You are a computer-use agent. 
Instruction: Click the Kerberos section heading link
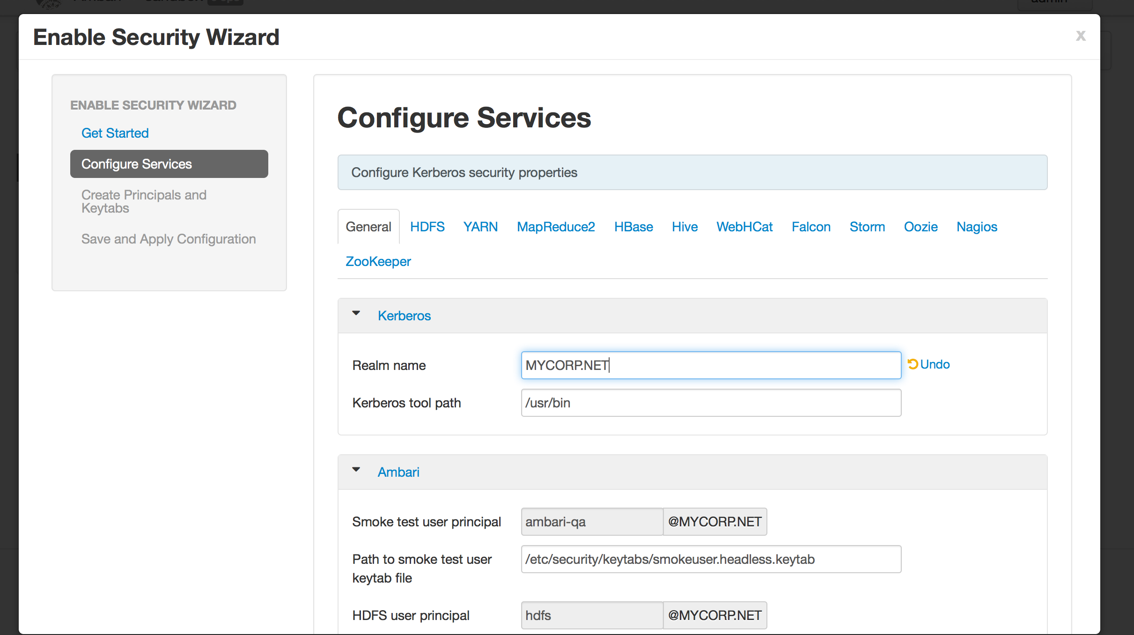(x=404, y=316)
